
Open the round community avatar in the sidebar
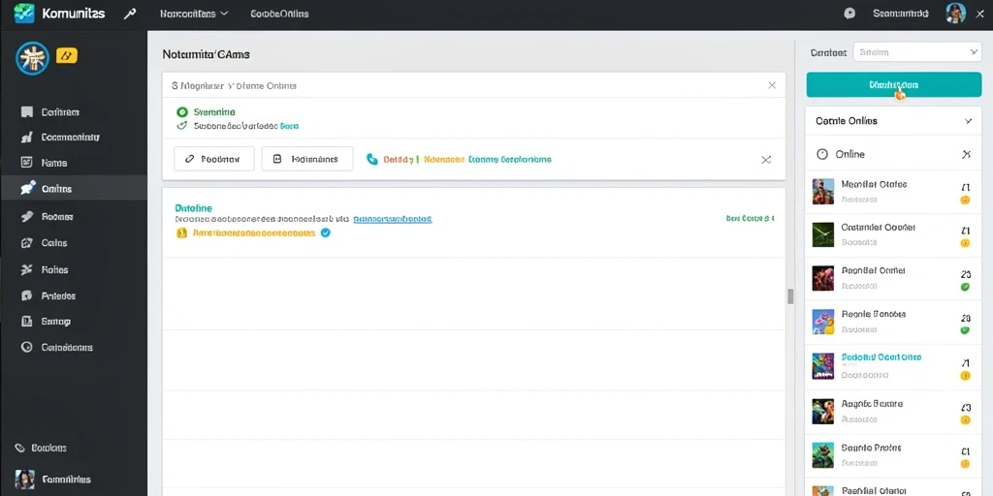(32, 58)
